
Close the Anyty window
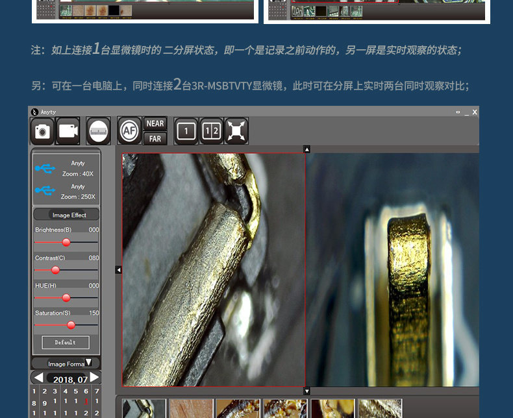(x=475, y=112)
